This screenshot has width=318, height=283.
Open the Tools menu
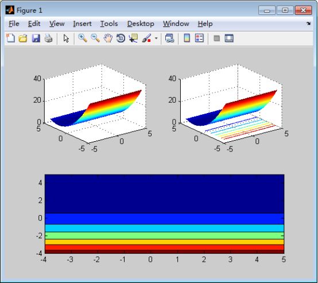pos(109,24)
